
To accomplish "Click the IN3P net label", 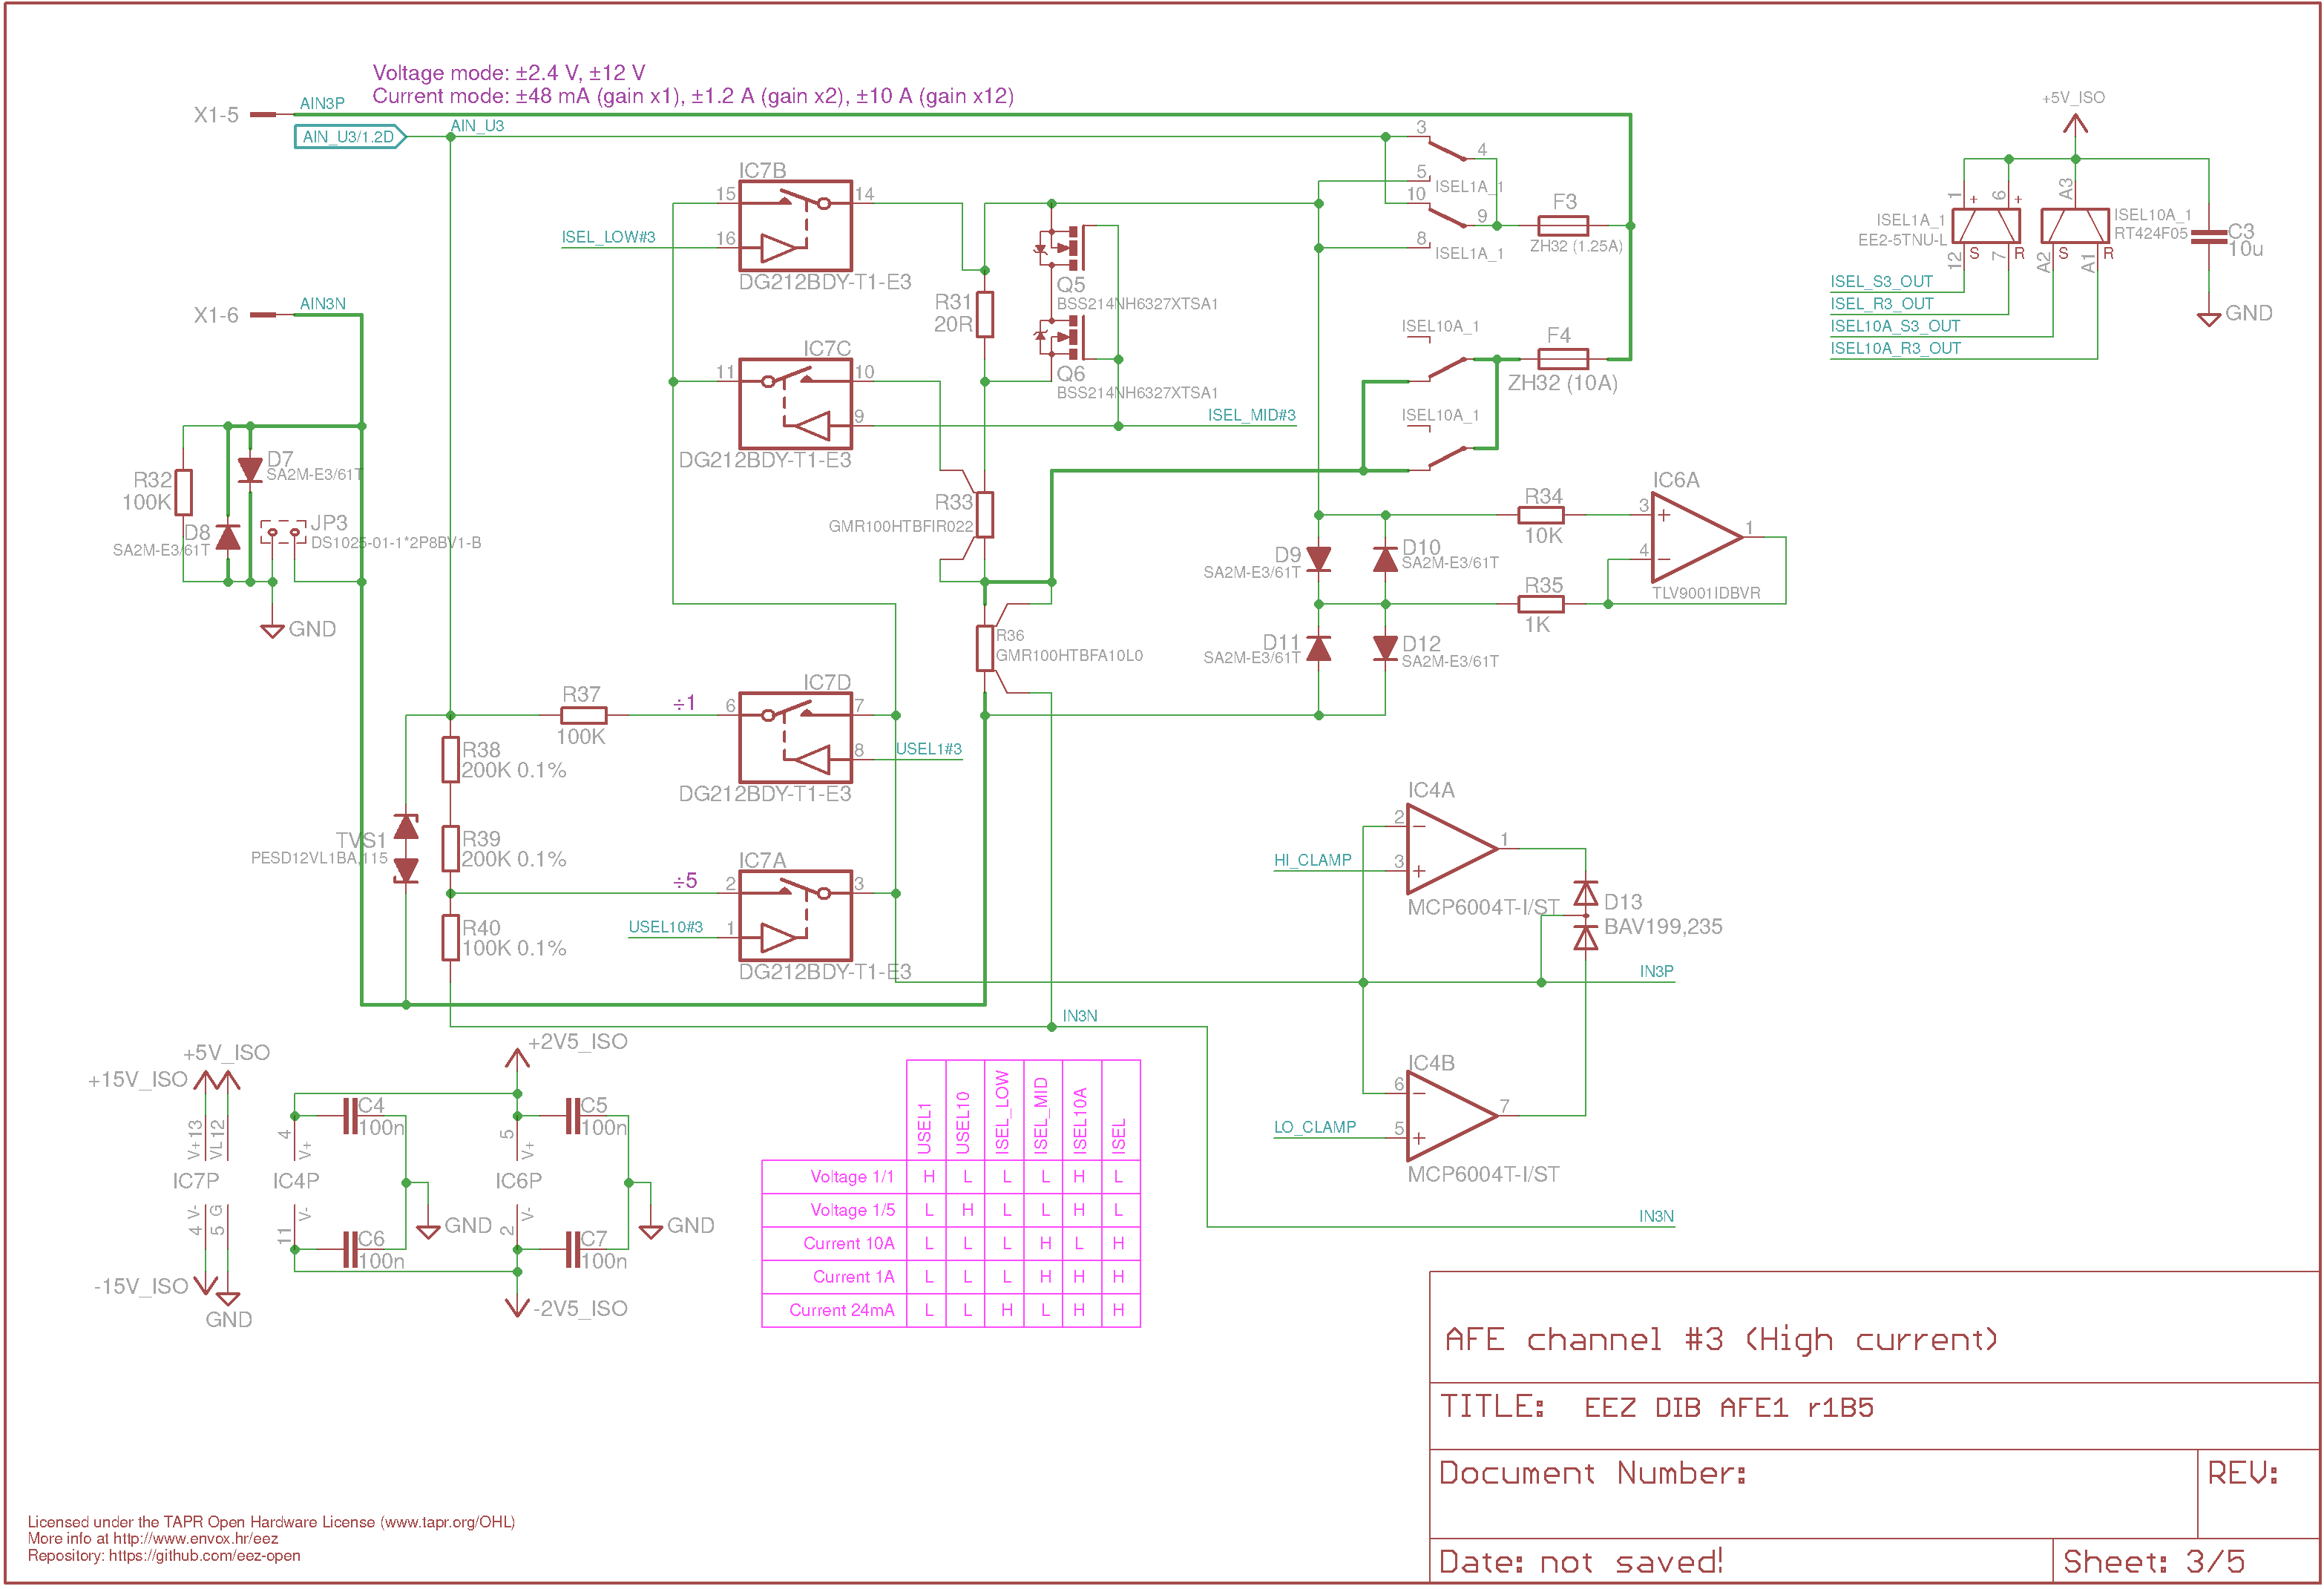I will pos(1657,971).
